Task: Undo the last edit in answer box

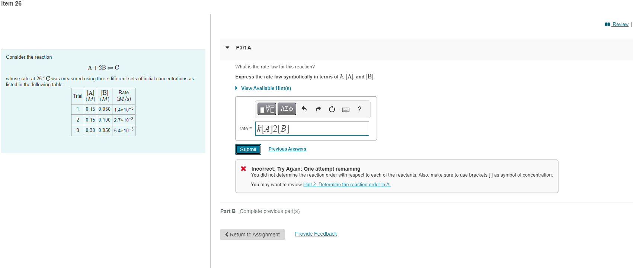Action: [x=304, y=109]
